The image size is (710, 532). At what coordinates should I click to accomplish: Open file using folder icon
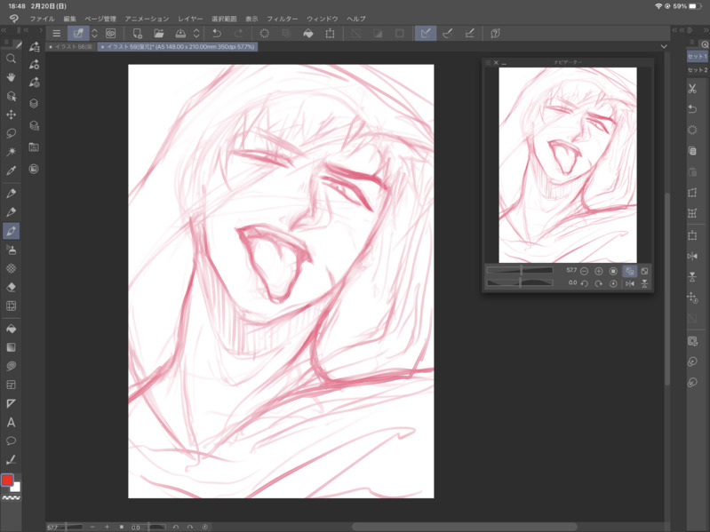(159, 34)
